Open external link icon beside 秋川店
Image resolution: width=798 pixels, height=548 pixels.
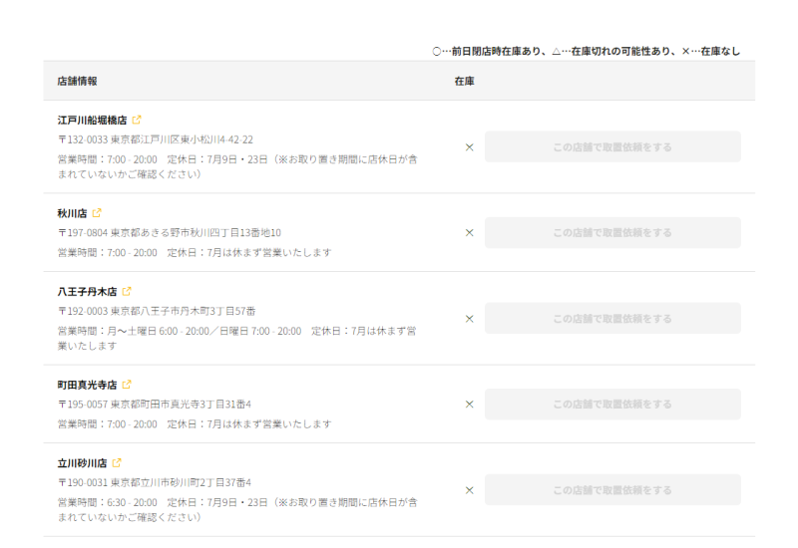pos(97,212)
